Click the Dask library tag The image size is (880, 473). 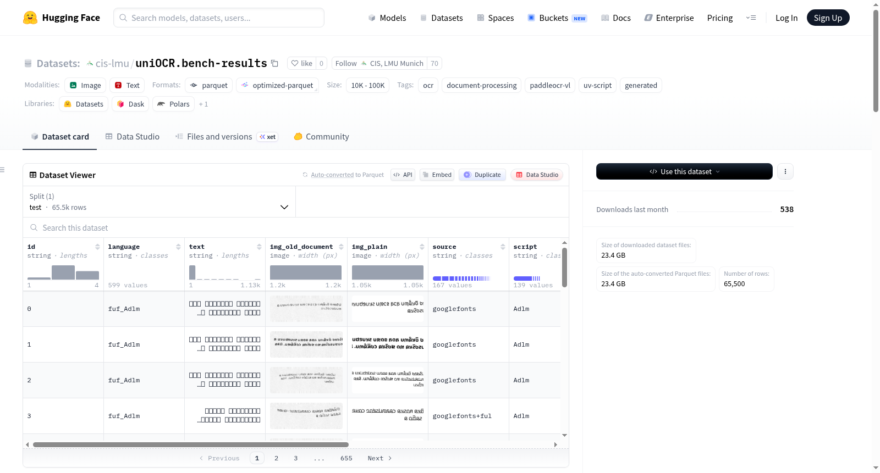[x=130, y=104]
